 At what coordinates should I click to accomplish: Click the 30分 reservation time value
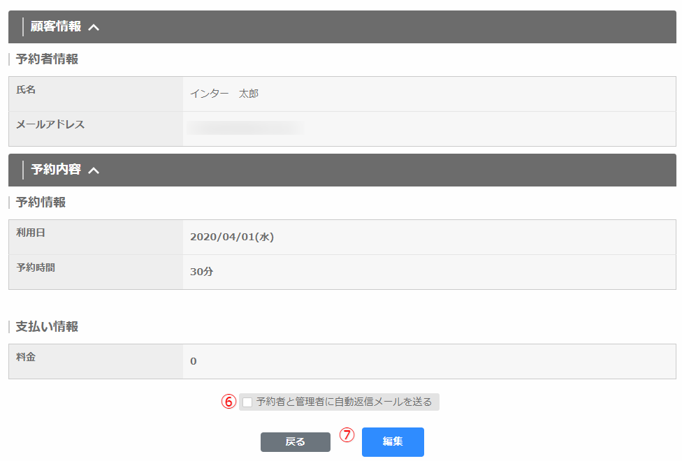pos(201,272)
